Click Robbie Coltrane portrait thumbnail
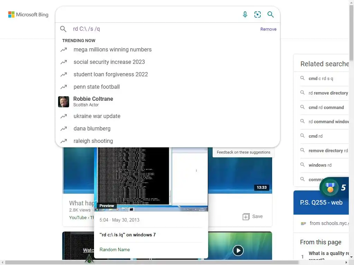 point(64,102)
